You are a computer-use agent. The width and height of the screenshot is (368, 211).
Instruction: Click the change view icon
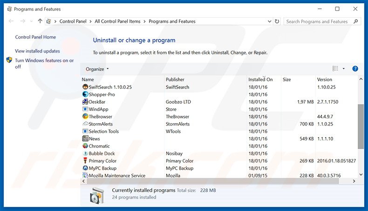point(335,69)
